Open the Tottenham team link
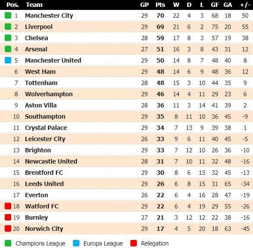The height and width of the screenshot is (252, 253). tap(41, 83)
